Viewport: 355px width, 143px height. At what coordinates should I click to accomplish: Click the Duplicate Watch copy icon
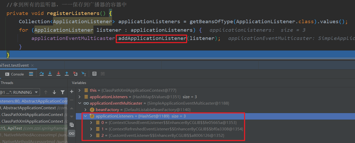coord(72,125)
